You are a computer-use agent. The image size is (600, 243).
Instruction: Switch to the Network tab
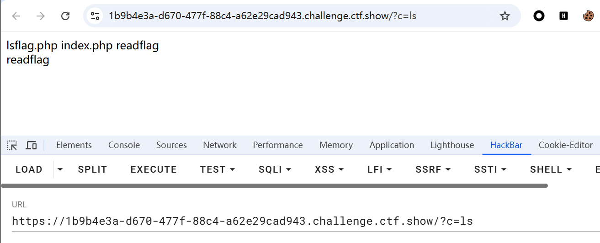220,145
